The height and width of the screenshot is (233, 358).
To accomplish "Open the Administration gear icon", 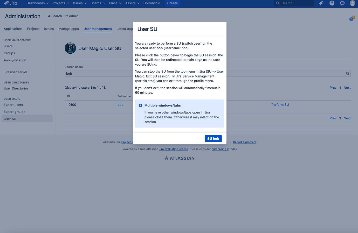I will pos(342,3).
